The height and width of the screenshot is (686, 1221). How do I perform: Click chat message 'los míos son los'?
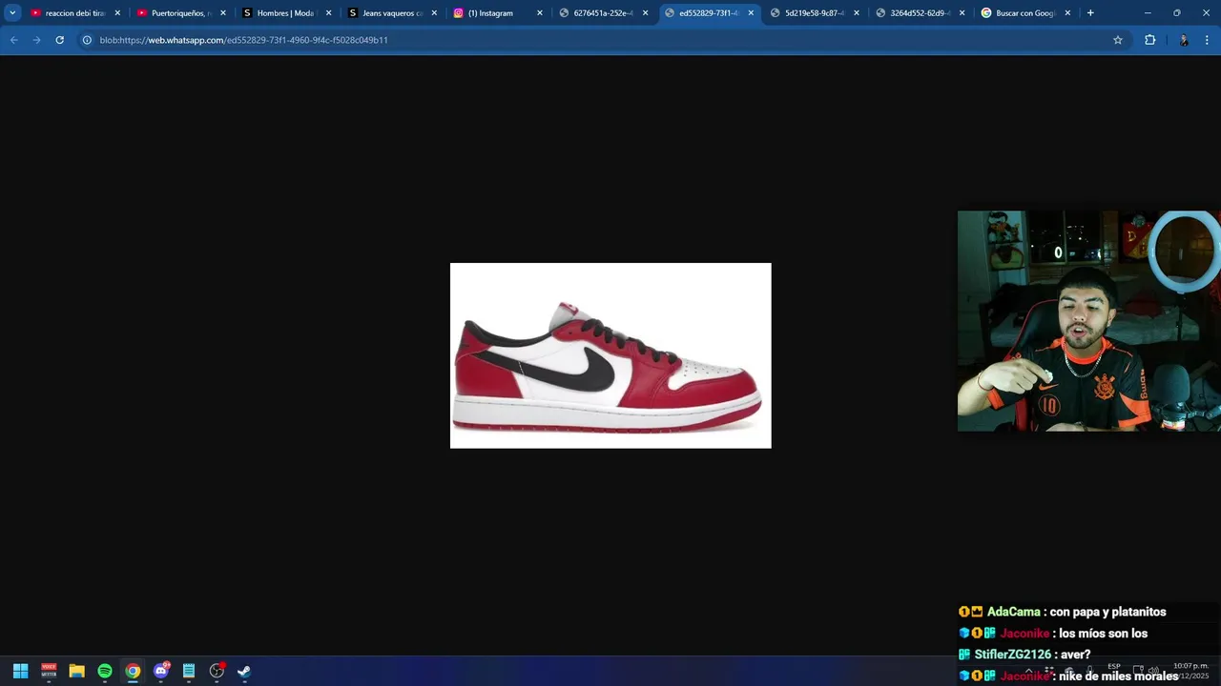1103,634
